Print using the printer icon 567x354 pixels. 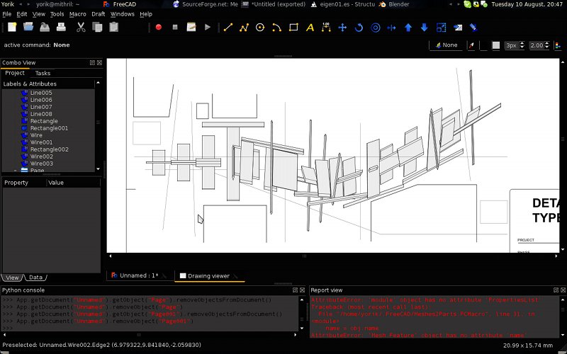tap(61, 27)
